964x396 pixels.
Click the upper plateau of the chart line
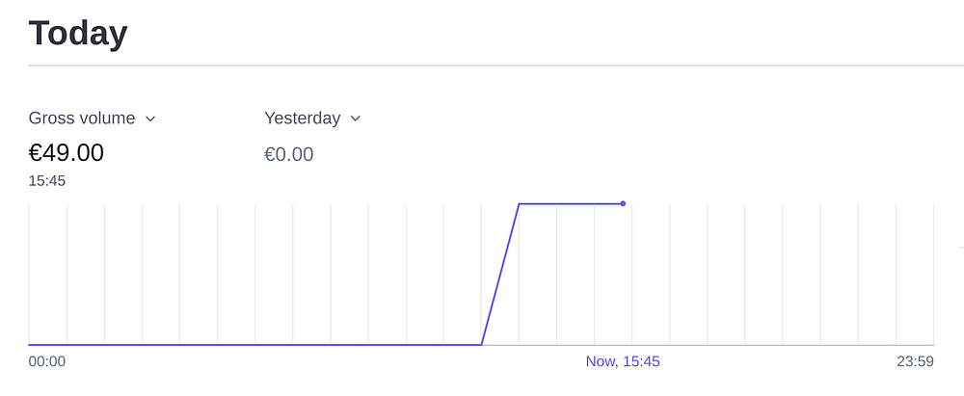click(x=569, y=203)
